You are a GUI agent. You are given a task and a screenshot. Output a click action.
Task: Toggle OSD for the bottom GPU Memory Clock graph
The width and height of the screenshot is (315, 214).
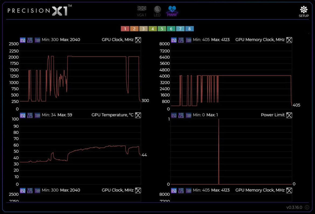coord(174,190)
